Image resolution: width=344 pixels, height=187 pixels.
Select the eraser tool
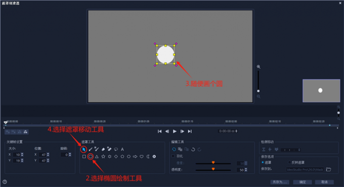pos(103,149)
